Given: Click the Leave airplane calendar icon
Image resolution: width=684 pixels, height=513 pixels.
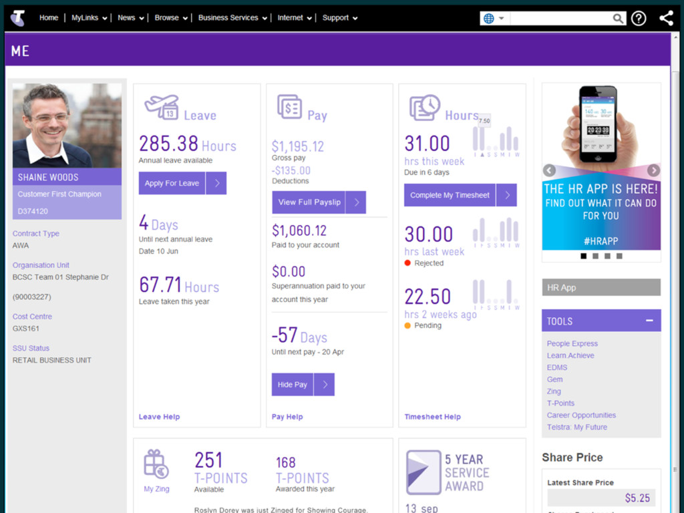Looking at the screenshot, I should (x=162, y=107).
